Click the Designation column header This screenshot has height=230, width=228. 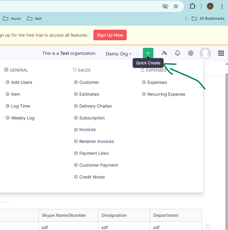click(x=114, y=215)
